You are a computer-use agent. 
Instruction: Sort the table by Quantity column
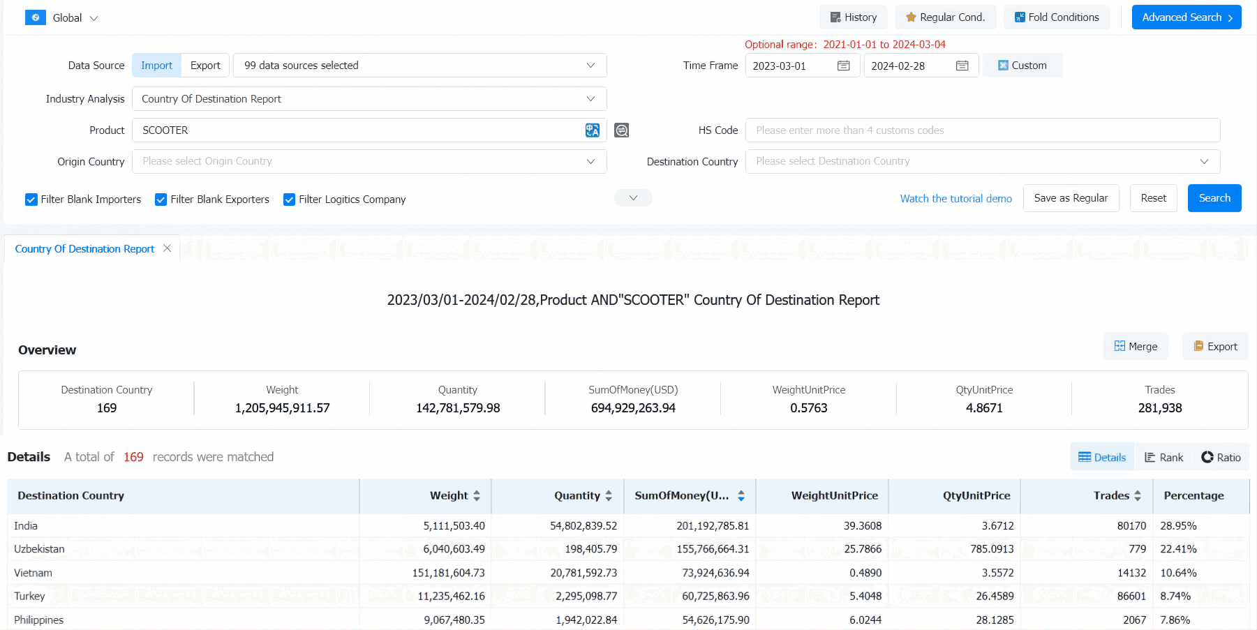[609, 495]
